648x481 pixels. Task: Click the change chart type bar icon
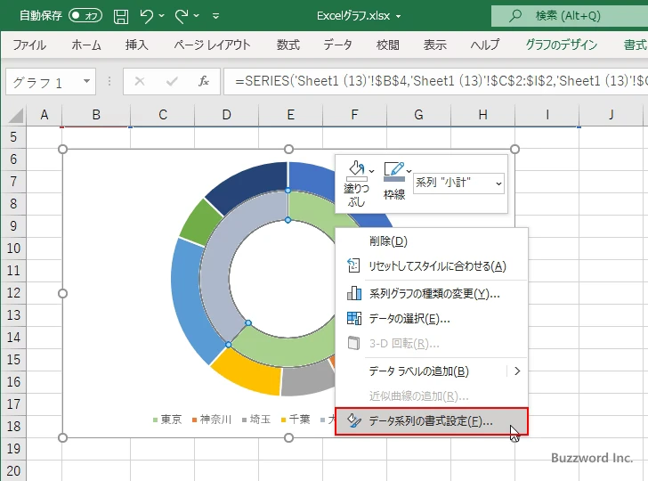[x=353, y=293]
